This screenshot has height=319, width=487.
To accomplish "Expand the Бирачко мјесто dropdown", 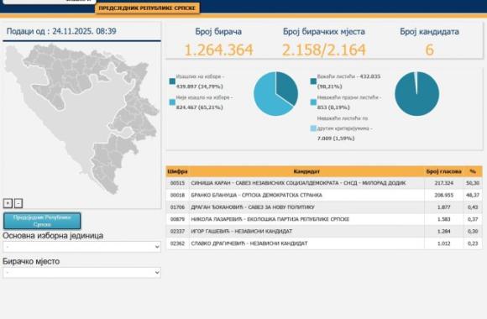I will click(82, 272).
